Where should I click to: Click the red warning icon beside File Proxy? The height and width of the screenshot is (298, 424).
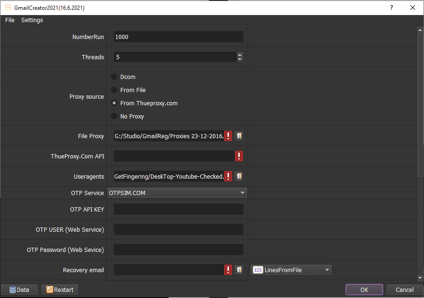[228, 136]
